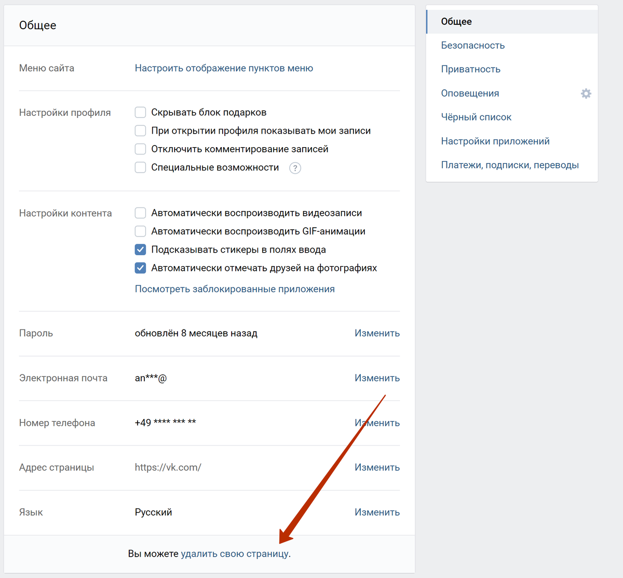Disable automatic friend tagging on photos
This screenshot has width=623, height=578.
(x=140, y=268)
